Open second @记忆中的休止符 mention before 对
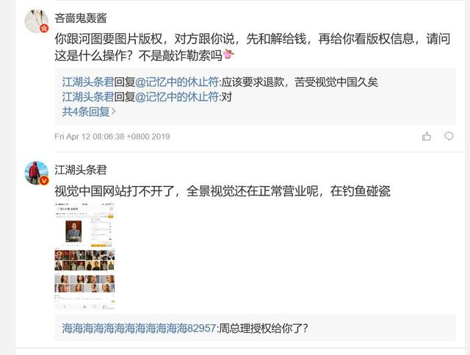This screenshot has width=470, height=355. coord(177,97)
